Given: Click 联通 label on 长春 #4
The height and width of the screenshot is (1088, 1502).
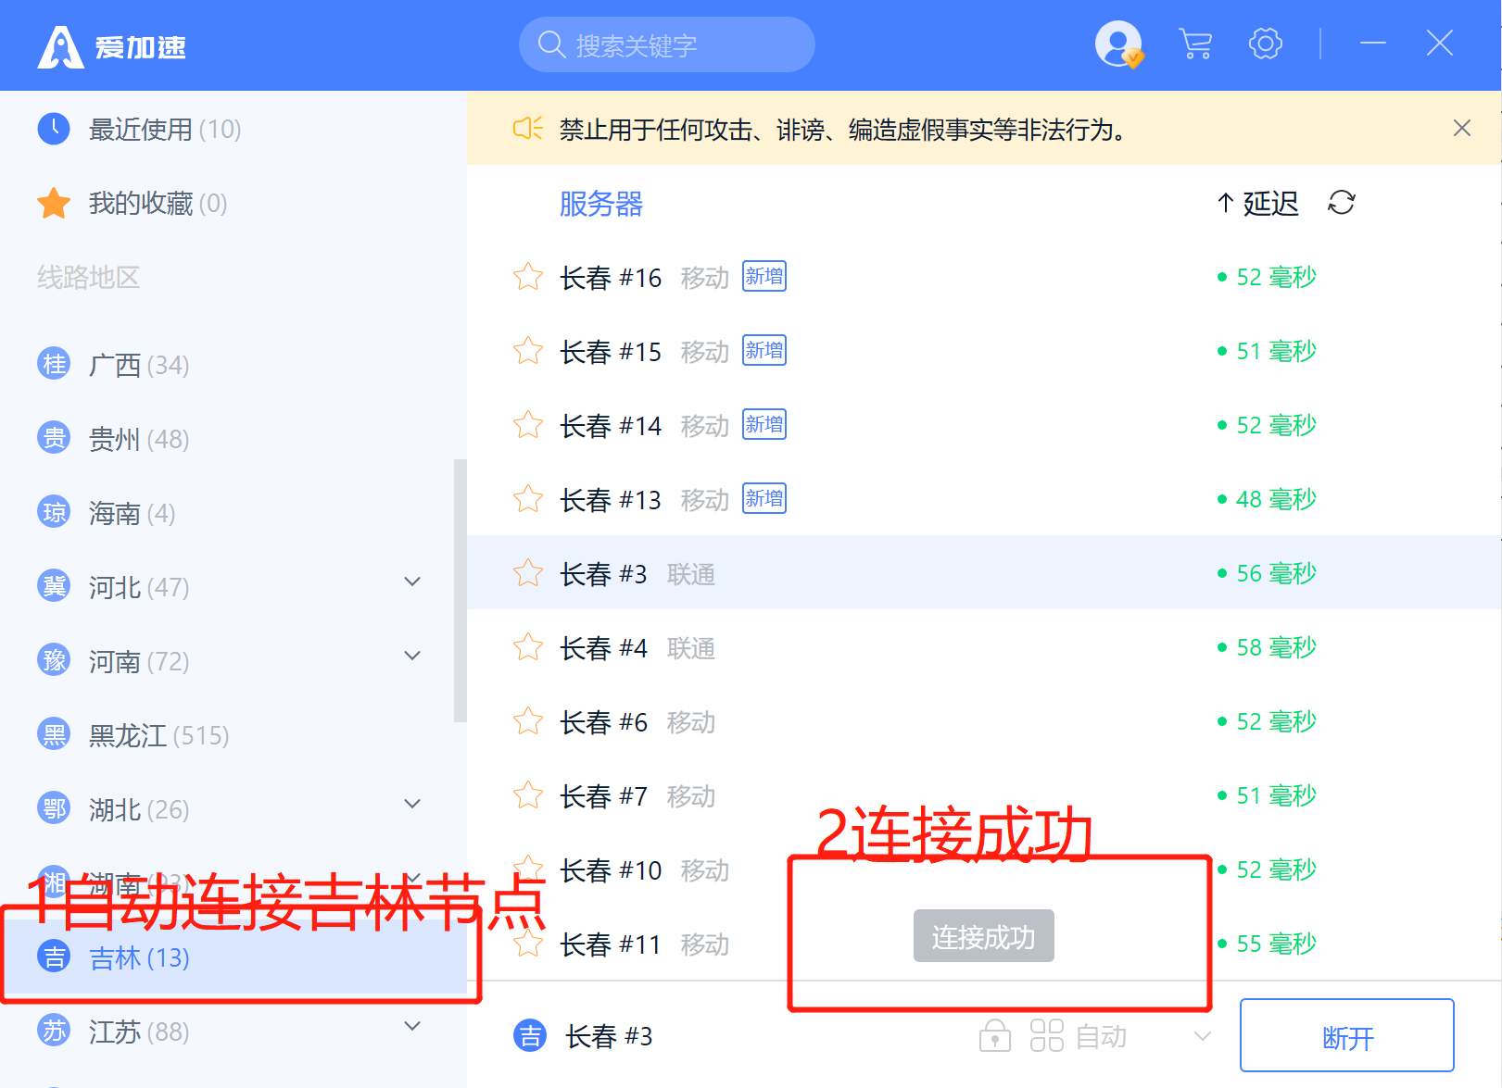Looking at the screenshot, I should [691, 648].
